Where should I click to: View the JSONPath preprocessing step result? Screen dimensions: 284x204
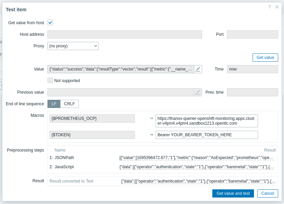click(197, 158)
